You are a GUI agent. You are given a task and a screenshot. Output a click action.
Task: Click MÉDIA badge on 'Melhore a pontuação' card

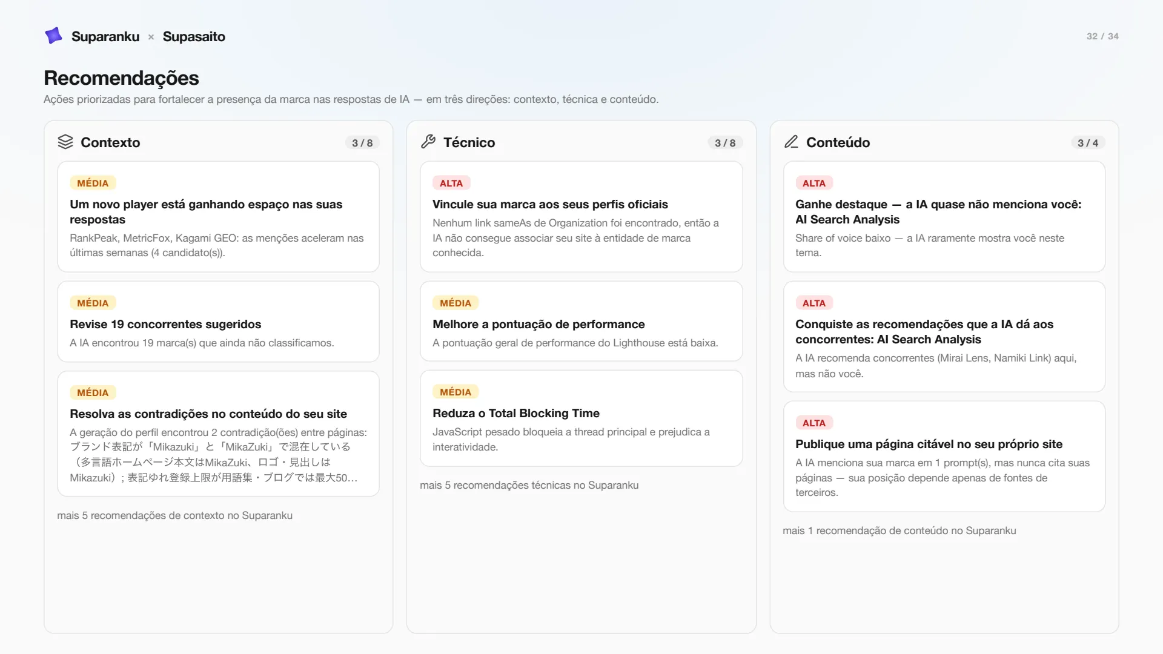tap(456, 303)
